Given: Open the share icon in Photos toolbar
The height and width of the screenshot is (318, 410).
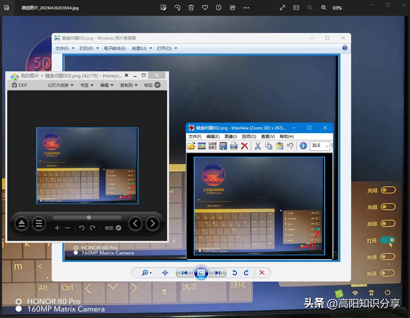Looking at the screenshot, I should click(232, 8).
